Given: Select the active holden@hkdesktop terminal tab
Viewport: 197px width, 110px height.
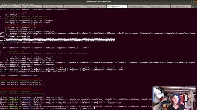Looking at the screenshot, I should [x=117, y=7].
